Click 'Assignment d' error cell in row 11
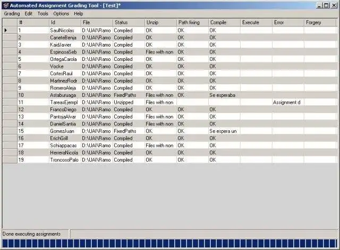This screenshot has width=340, height=250. pos(288,102)
